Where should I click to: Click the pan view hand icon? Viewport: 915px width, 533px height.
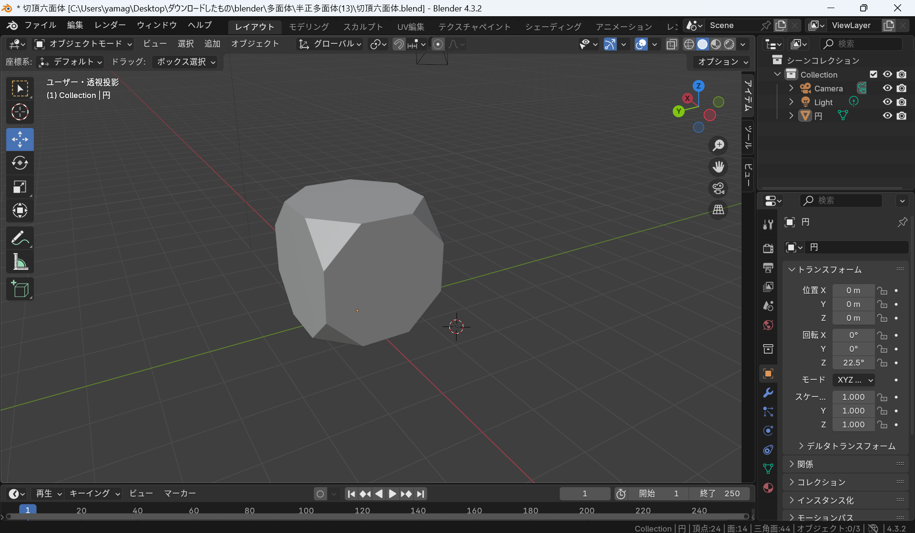click(718, 167)
